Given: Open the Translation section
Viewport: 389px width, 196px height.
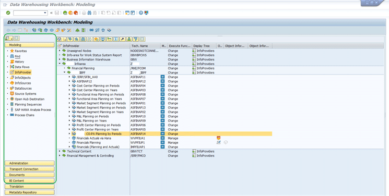Looking at the screenshot, I should click(x=30, y=187).
